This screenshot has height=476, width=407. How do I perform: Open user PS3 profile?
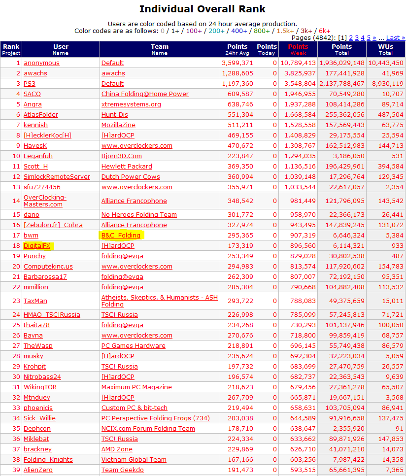30,83
